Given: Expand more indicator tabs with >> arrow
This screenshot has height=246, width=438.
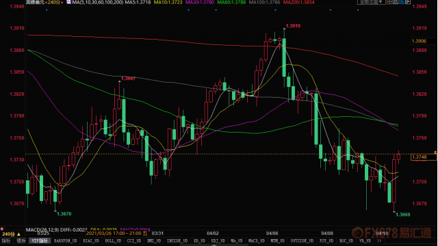Looking at the screenshot, I should (x=378, y=241).
